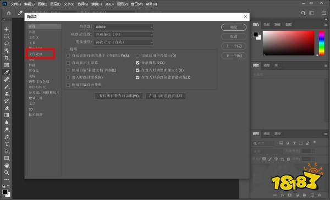Select the Brush tool
This screenshot has width=330, height=200.
(7, 86)
